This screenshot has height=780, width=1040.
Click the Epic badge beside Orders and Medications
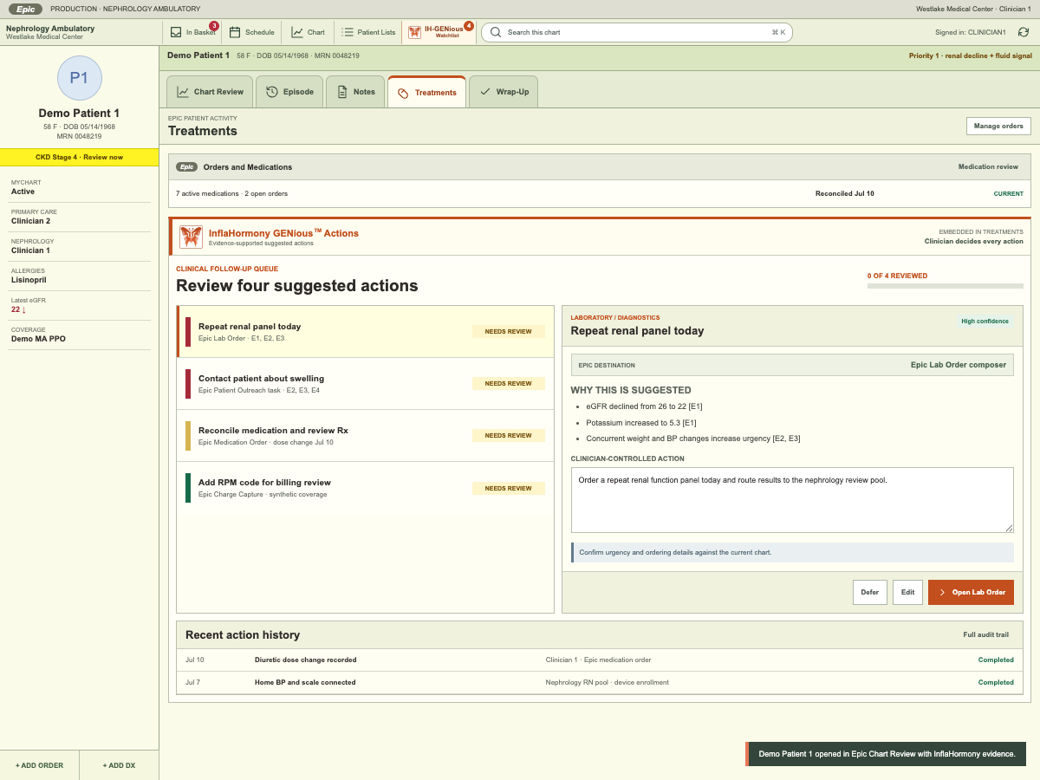tap(186, 167)
